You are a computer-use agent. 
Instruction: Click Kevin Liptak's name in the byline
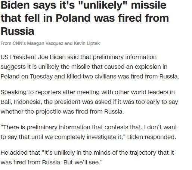pos(87,43)
